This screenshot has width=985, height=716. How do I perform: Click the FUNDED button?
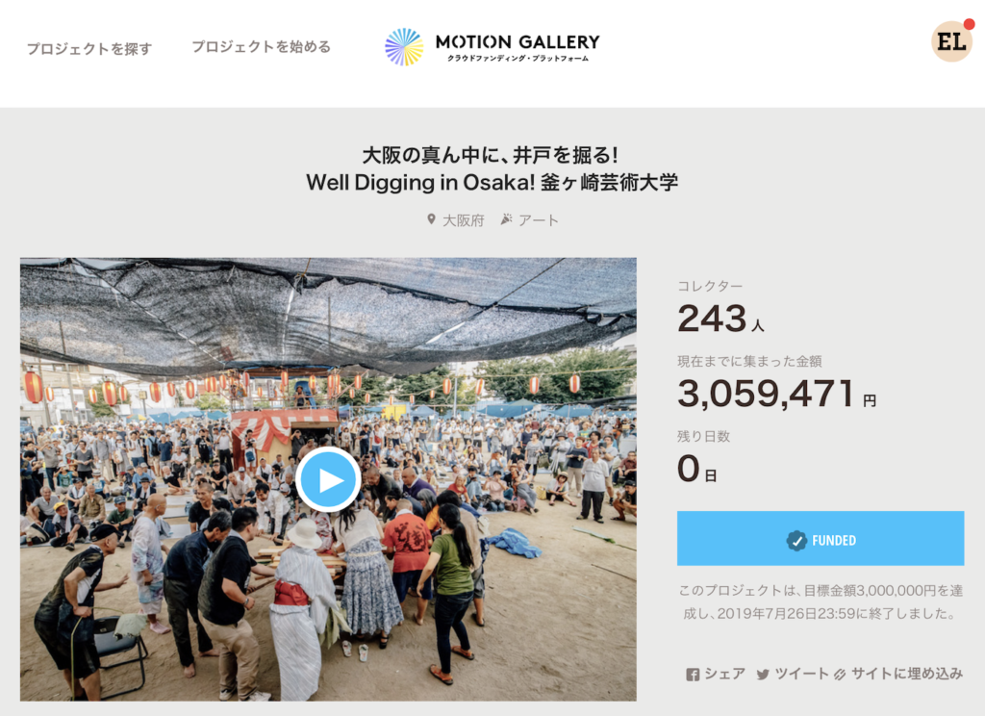tap(821, 538)
